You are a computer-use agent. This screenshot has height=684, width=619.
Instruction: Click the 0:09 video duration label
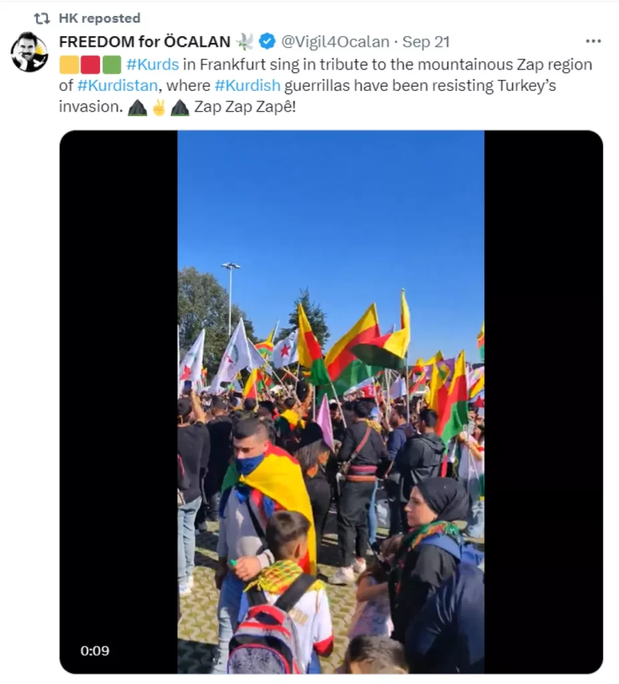pos(95,651)
